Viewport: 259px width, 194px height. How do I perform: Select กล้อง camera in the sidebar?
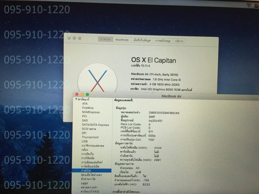[84, 150]
